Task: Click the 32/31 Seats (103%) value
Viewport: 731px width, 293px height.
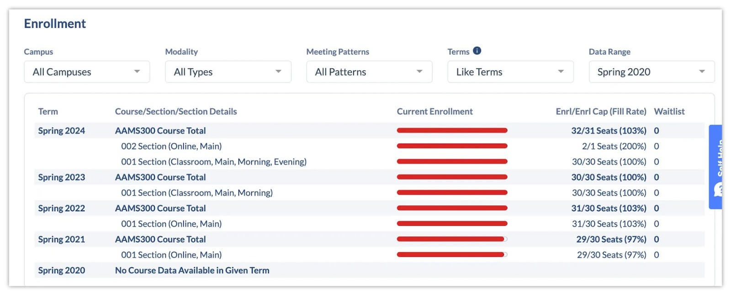Action: (x=609, y=131)
